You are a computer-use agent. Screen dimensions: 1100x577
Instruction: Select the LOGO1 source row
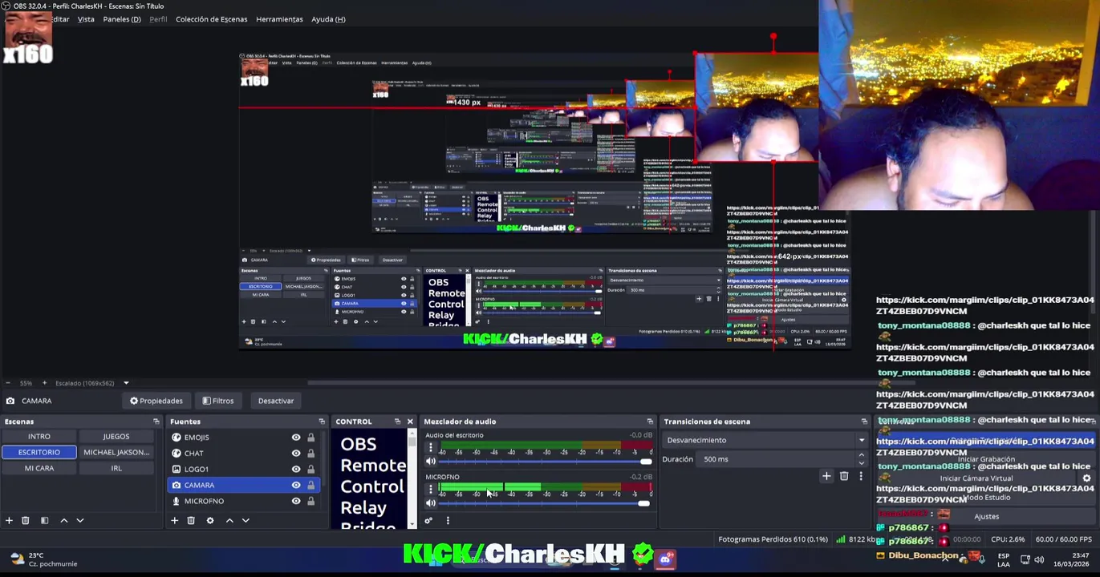[244, 470]
